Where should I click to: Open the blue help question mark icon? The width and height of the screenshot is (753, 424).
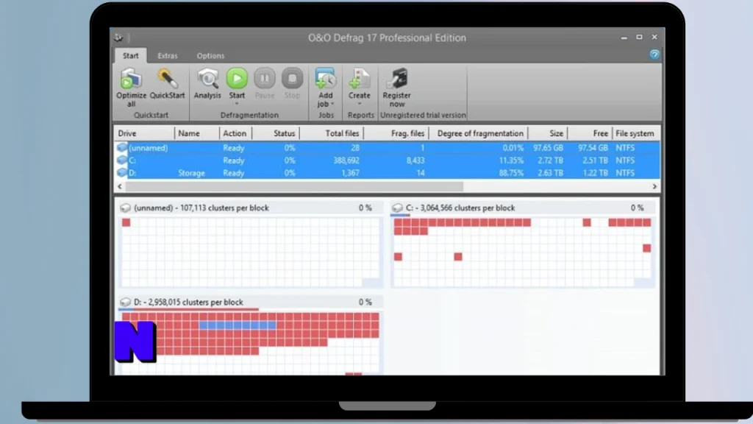pyautogui.click(x=654, y=54)
